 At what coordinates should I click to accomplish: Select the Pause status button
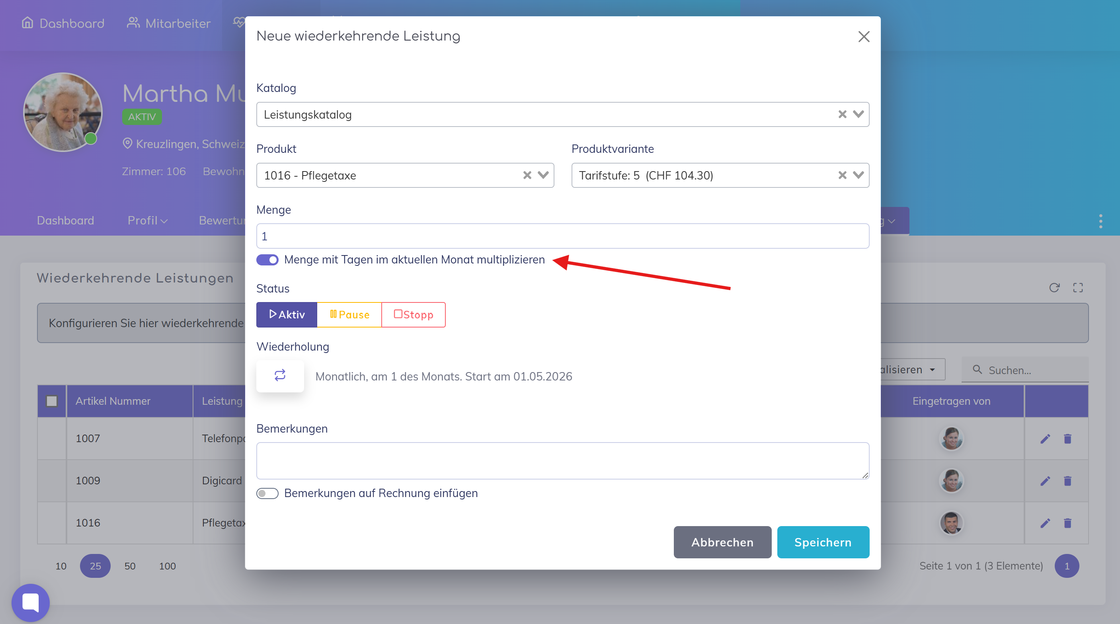(x=349, y=314)
